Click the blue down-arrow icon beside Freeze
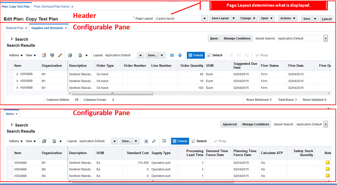Image resolution: width=337 pixels, height=185 pixels. (x=180, y=55)
